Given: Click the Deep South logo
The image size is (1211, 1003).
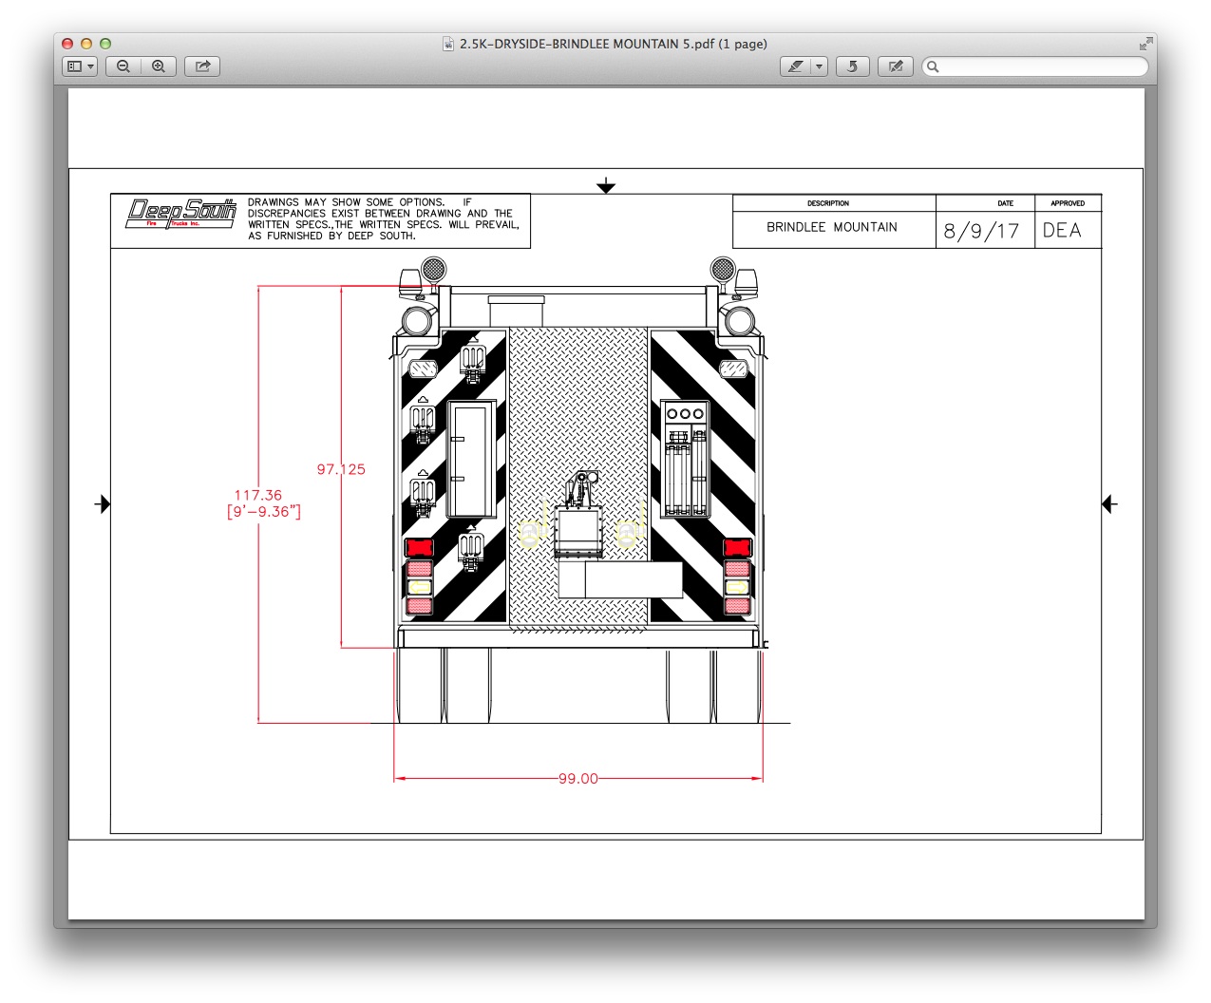Looking at the screenshot, I should (180, 214).
